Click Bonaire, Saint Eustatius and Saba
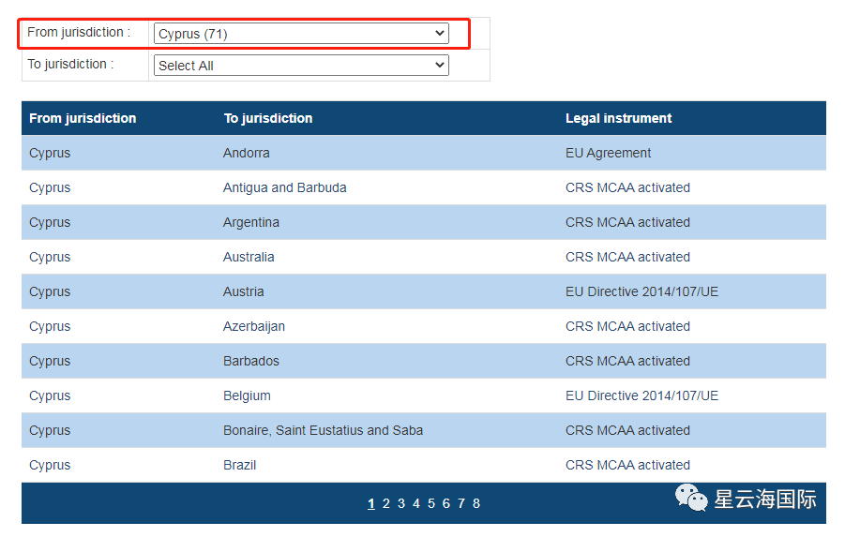This screenshot has width=845, height=537. point(323,430)
